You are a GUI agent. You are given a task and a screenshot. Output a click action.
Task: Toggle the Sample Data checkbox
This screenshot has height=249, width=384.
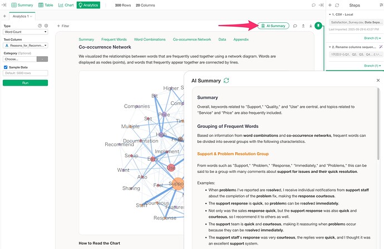6,67
